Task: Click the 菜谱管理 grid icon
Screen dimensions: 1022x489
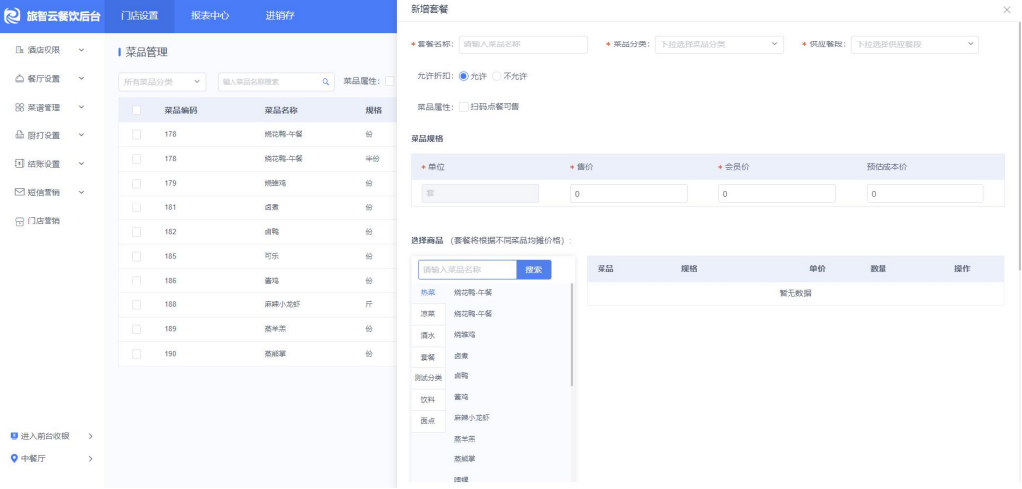Action: click(20, 107)
